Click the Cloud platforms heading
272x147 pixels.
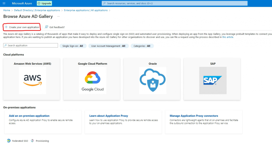(14, 55)
